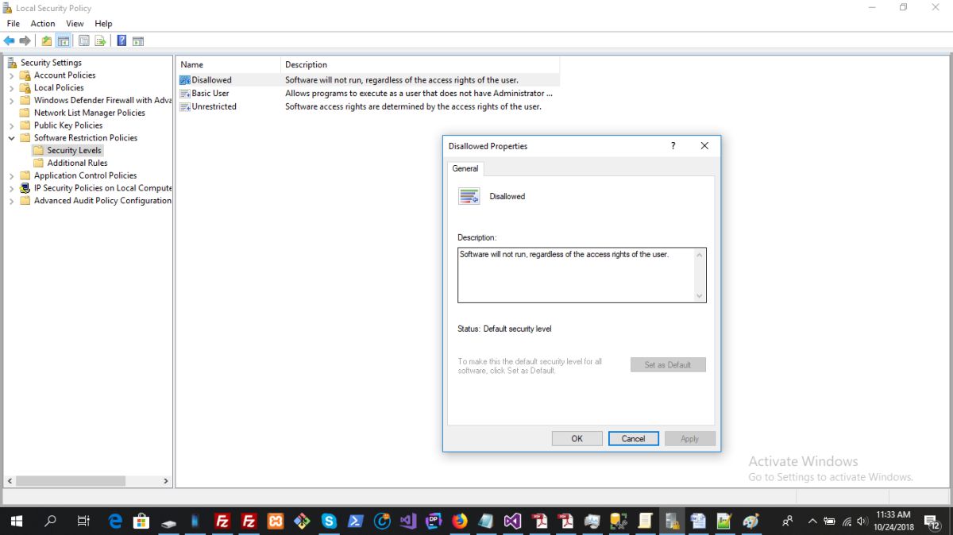Select the General tab in dialog
The height and width of the screenshot is (535, 953).
coord(465,168)
